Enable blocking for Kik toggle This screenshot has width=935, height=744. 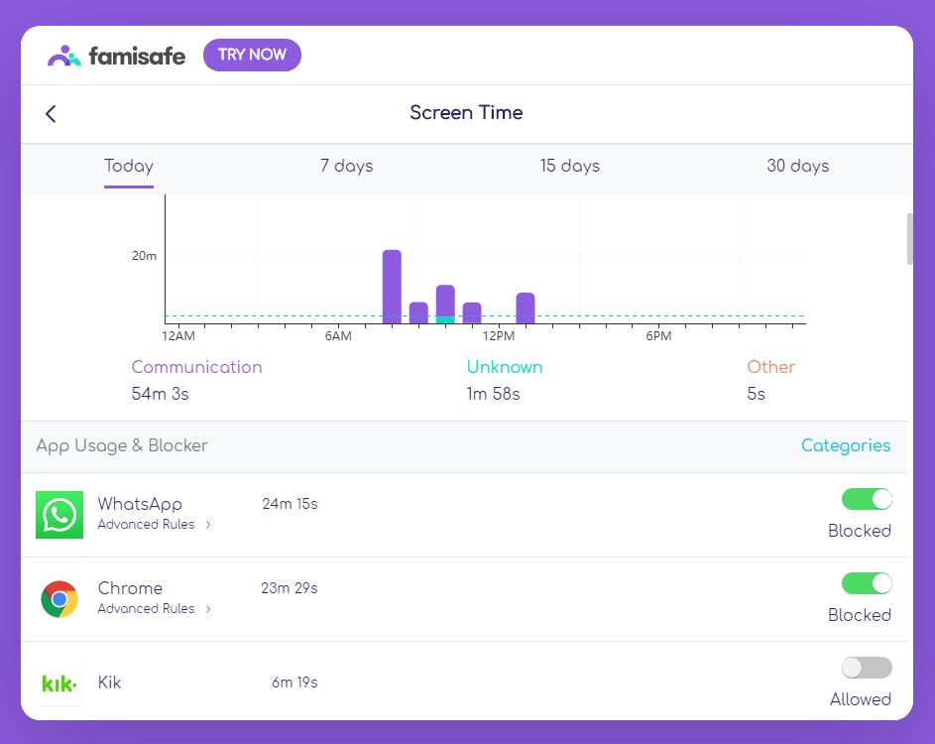[x=866, y=668]
